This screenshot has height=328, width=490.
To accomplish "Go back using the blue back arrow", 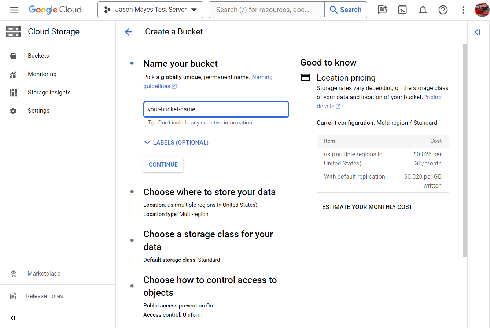I will [129, 32].
